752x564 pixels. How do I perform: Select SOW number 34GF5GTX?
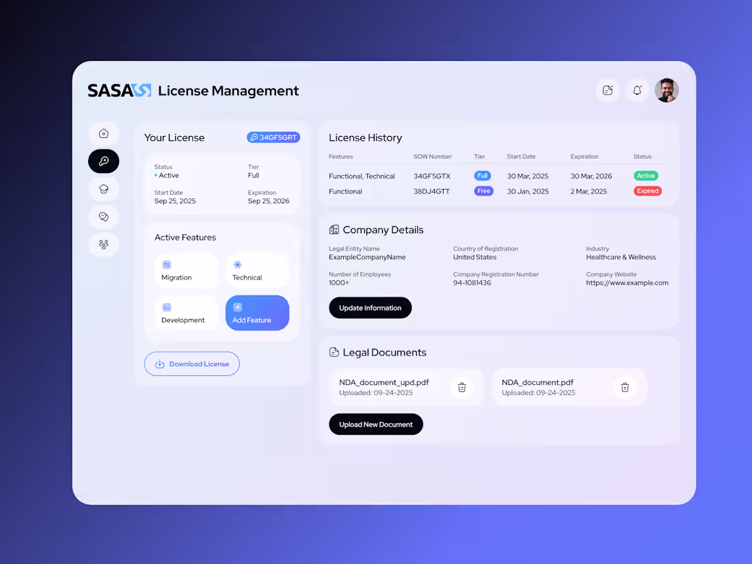[x=432, y=176]
